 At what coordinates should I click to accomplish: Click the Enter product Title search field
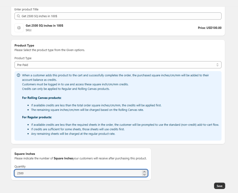118,16
